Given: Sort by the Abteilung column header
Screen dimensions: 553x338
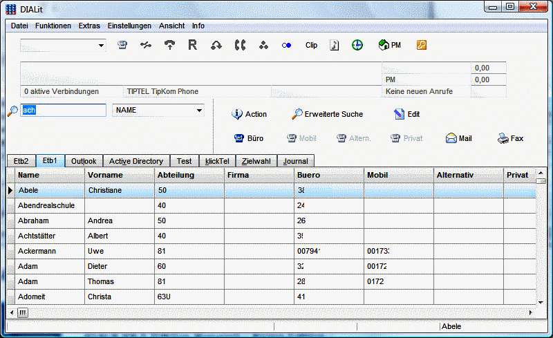Looking at the screenshot, I should (x=189, y=175).
